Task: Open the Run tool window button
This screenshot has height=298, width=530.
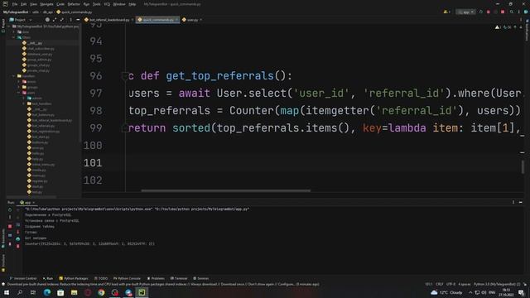Action: coord(48,278)
